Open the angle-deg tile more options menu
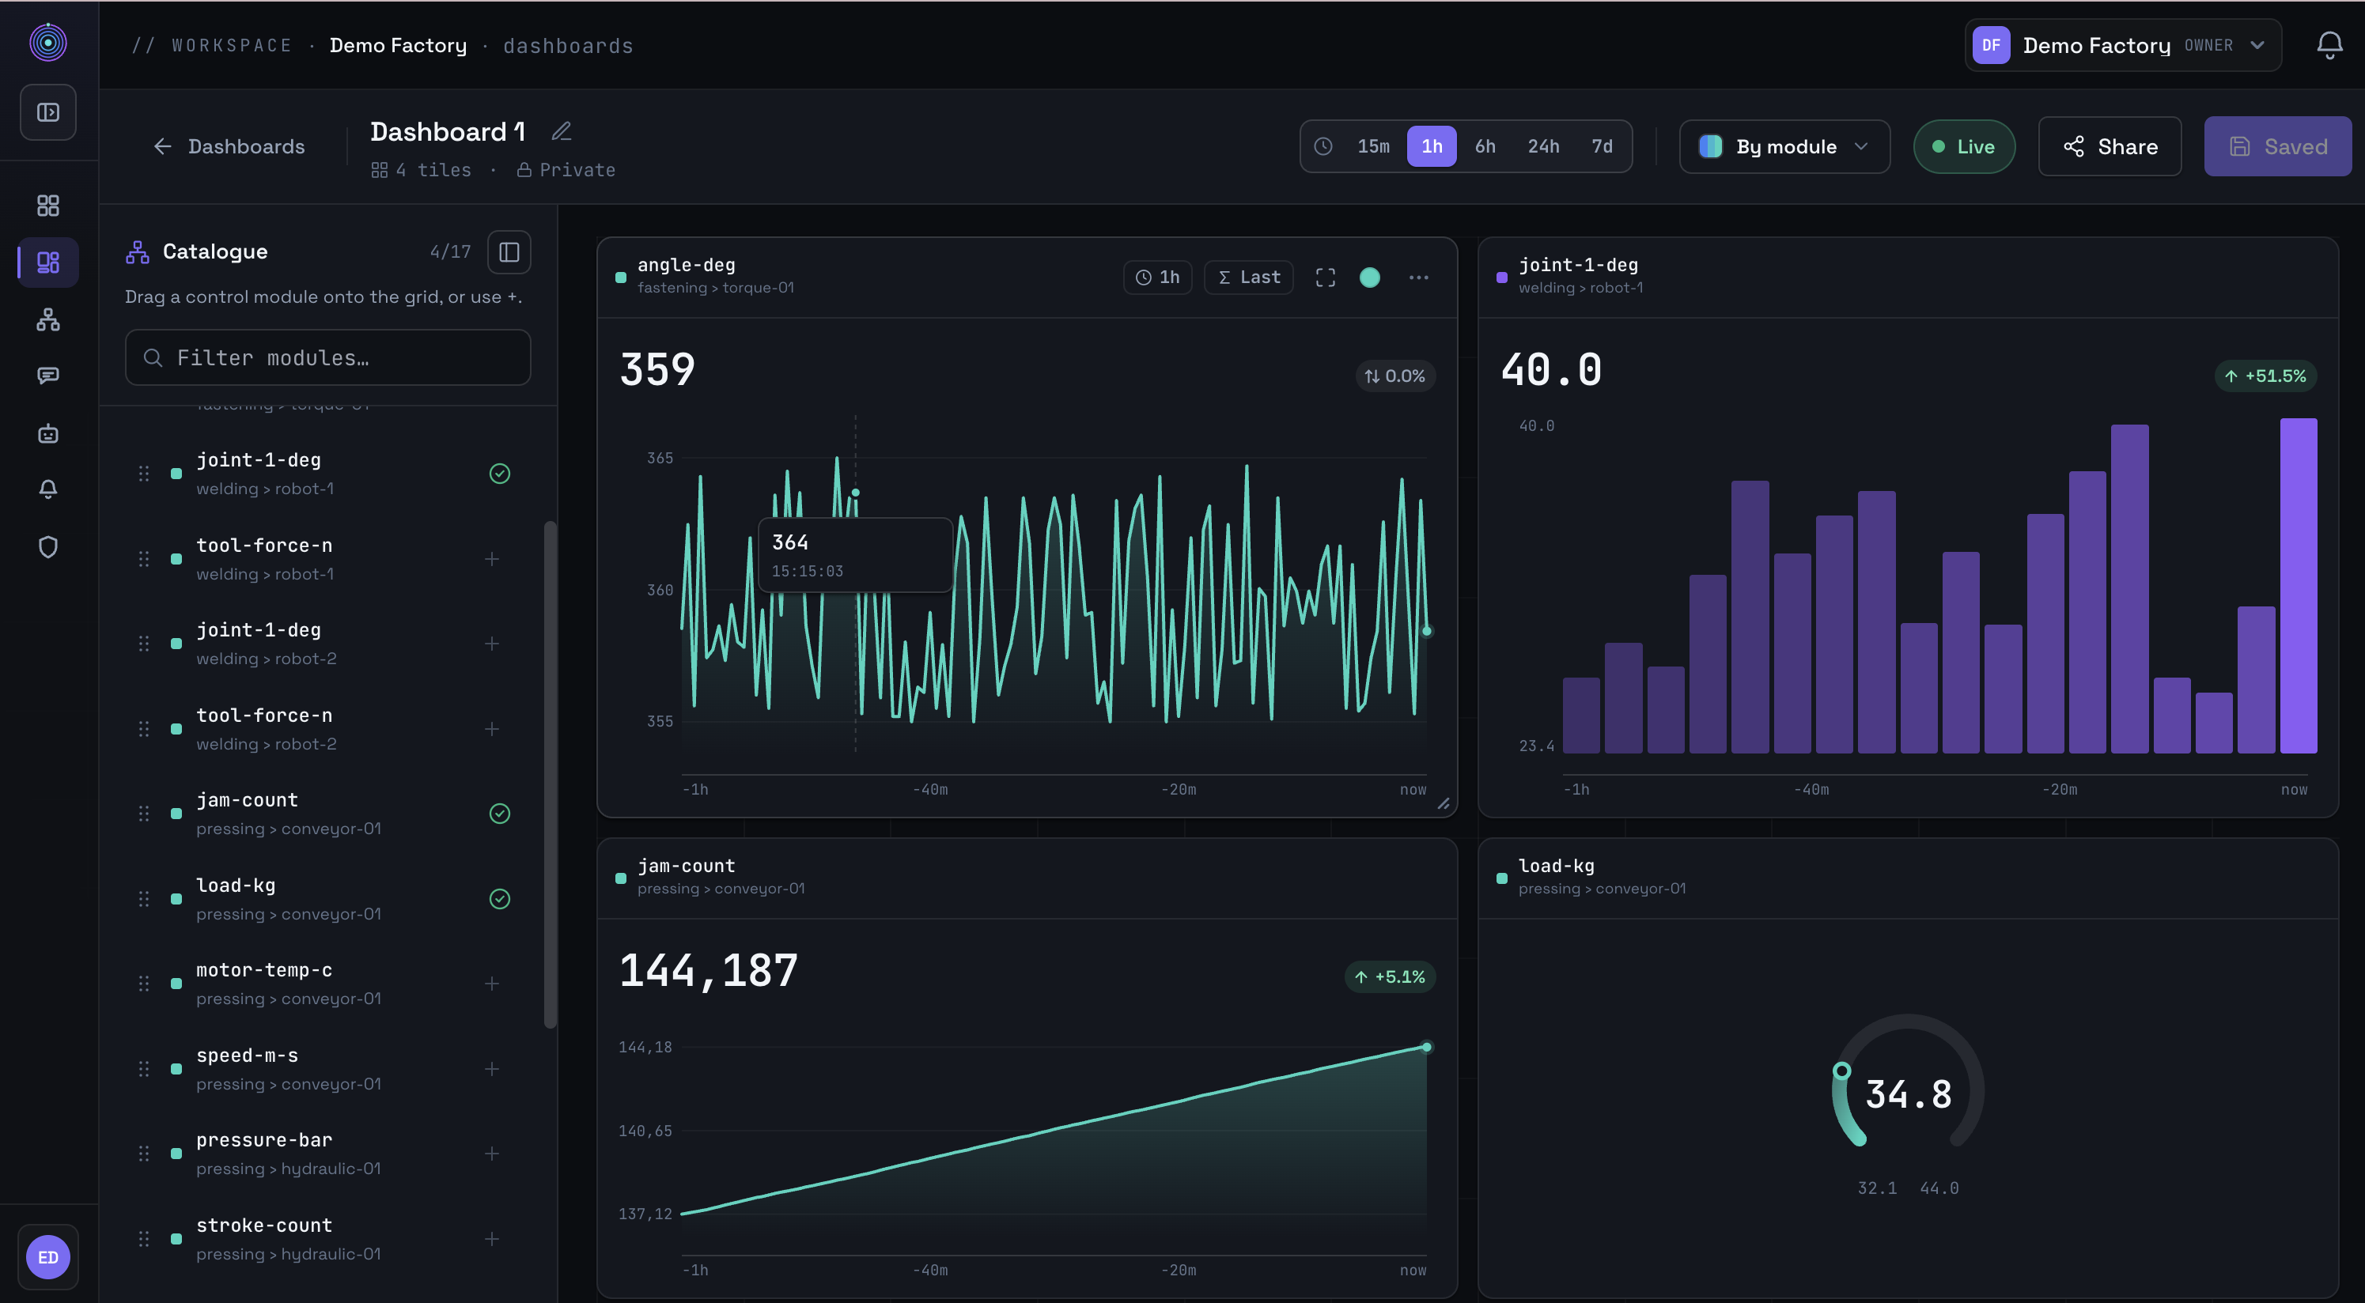Image resolution: width=2365 pixels, height=1303 pixels. coord(1418,277)
